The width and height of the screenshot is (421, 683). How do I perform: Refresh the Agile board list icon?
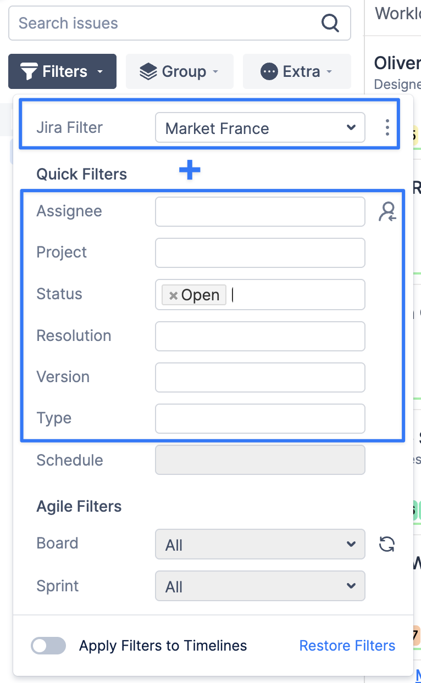[x=387, y=544]
